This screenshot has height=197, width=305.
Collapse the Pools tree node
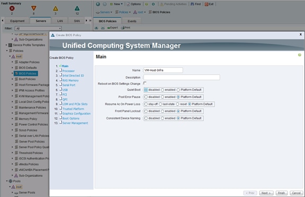point(7,181)
